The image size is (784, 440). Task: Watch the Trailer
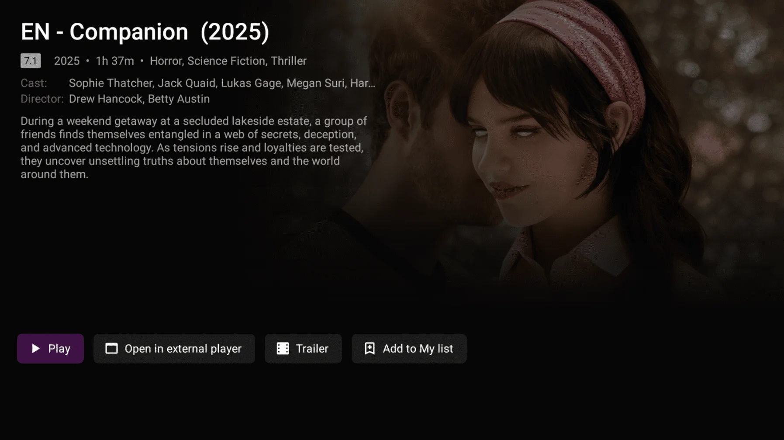pos(303,348)
